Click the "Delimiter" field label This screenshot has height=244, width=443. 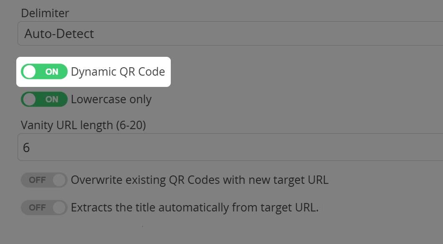pos(45,13)
